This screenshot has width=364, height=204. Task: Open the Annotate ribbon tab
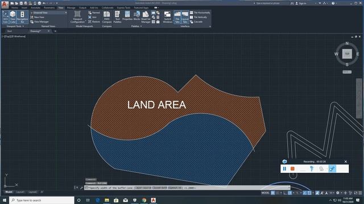pyautogui.click(x=35, y=7)
